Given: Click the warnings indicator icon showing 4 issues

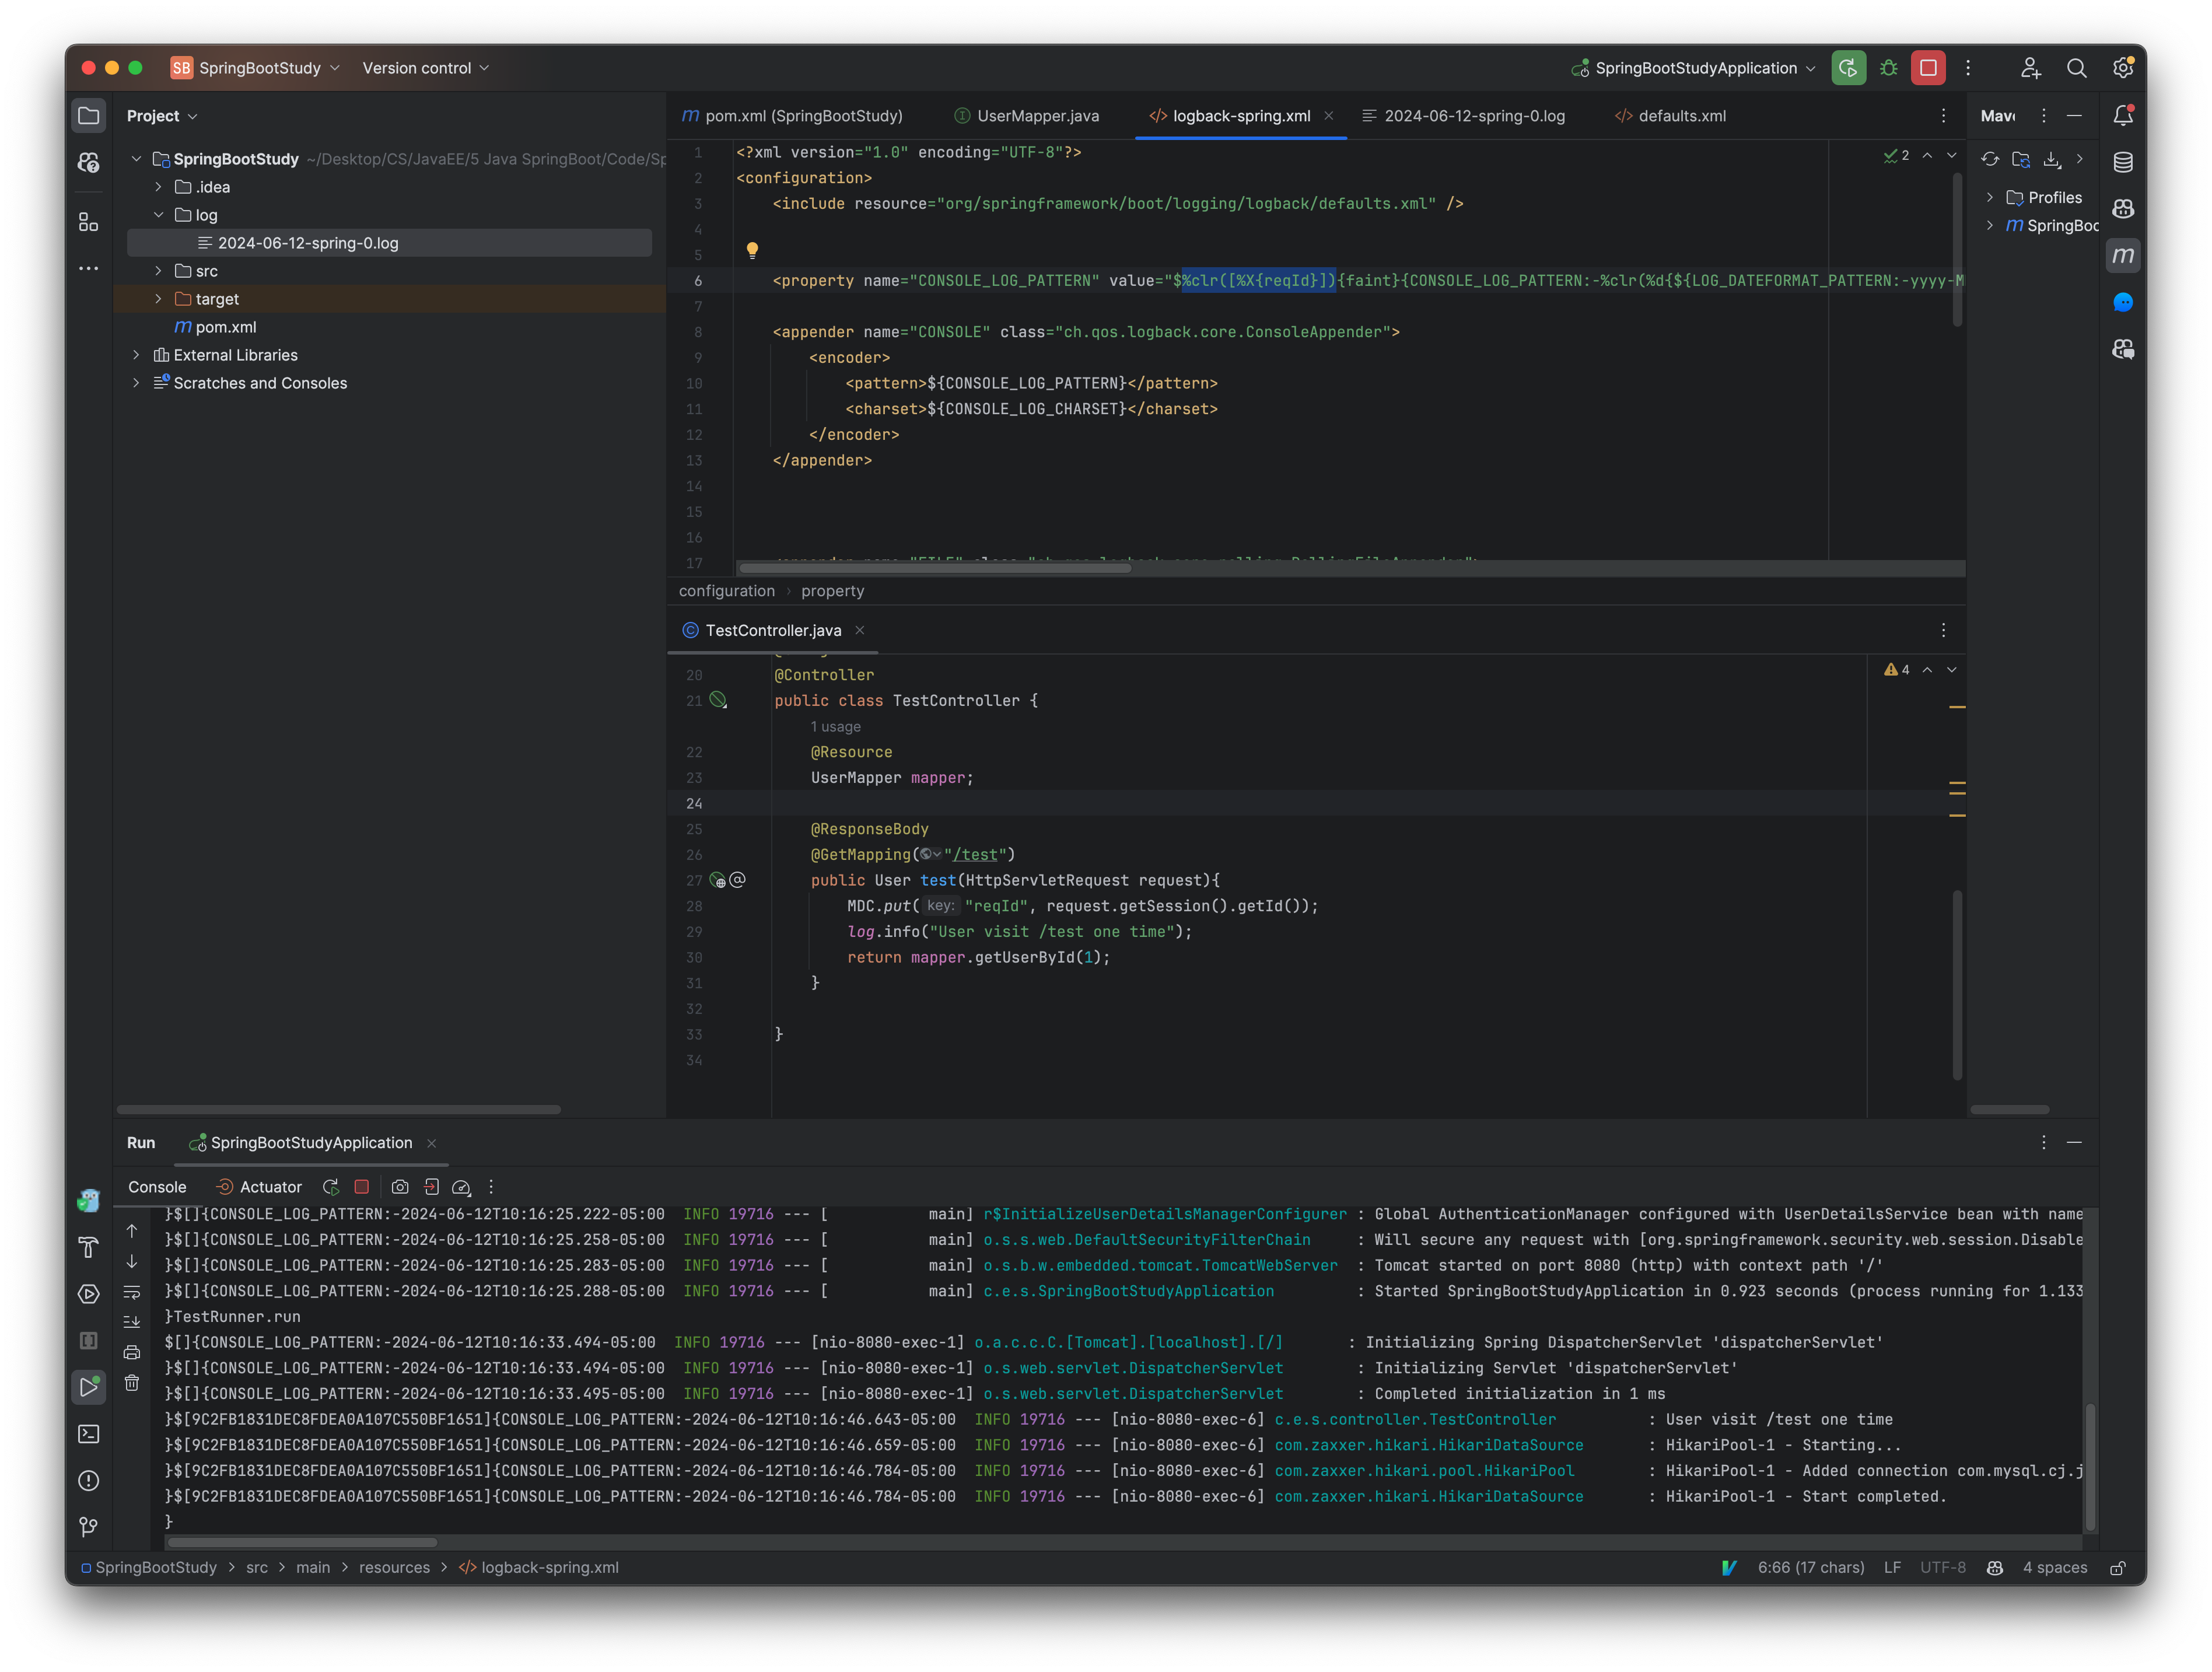Looking at the screenshot, I should 1894,669.
